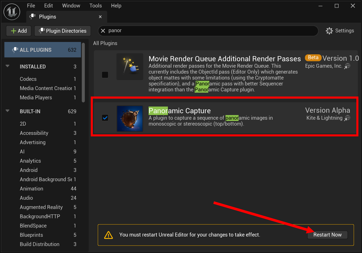Open the Window menu

tap(71, 6)
